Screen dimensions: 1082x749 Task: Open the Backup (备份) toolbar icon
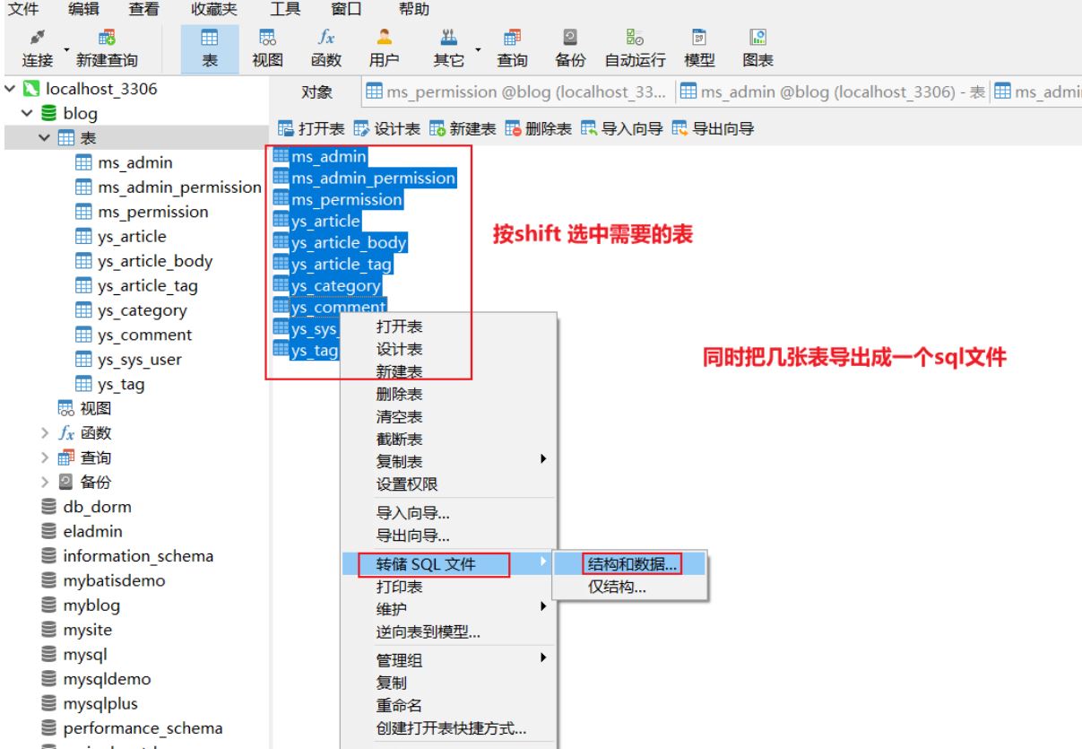pos(569,39)
